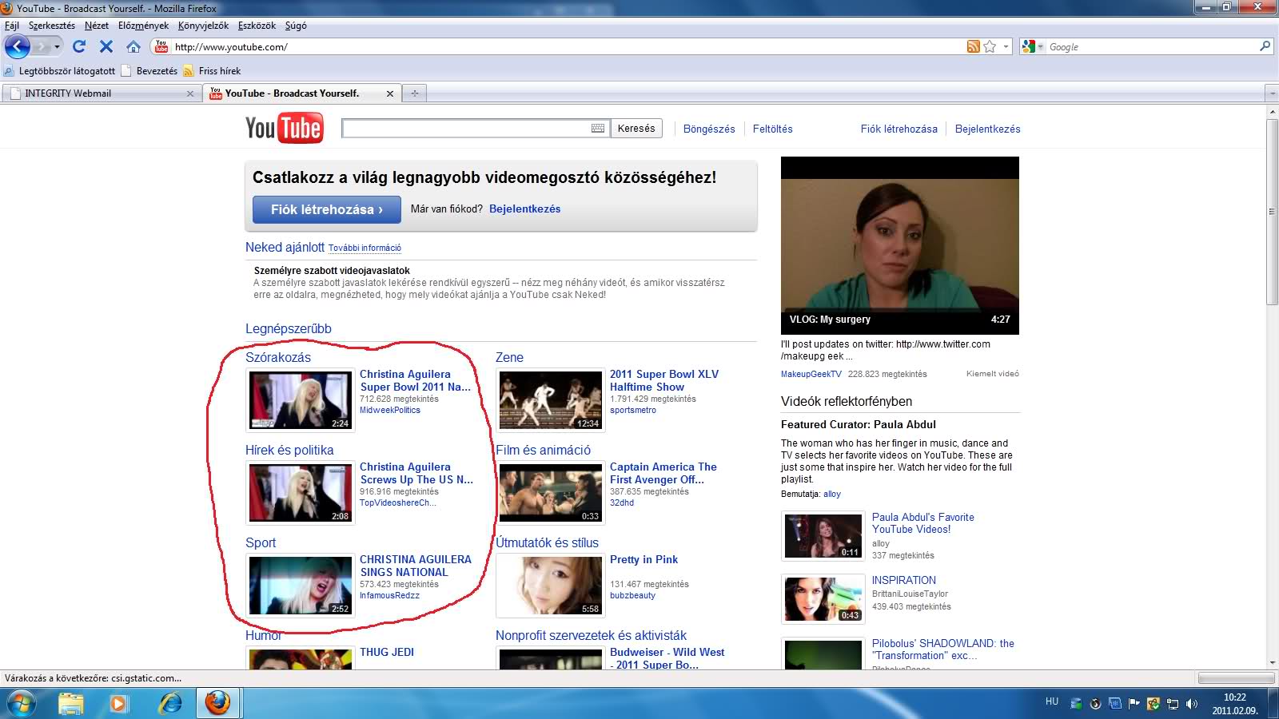The width and height of the screenshot is (1279, 719).
Task: Open the INSPIRATION video link
Action: [904, 580]
